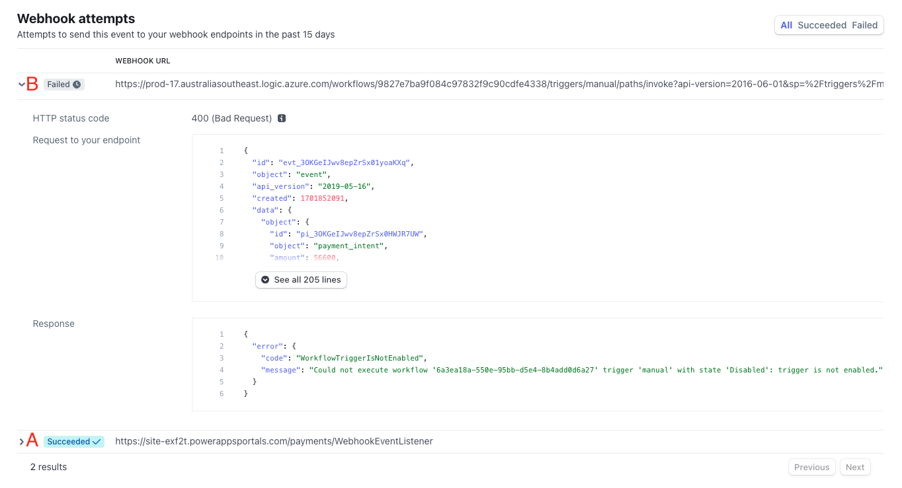
Task: Expand the See all 205 lines disclosure
Action: [x=301, y=280]
